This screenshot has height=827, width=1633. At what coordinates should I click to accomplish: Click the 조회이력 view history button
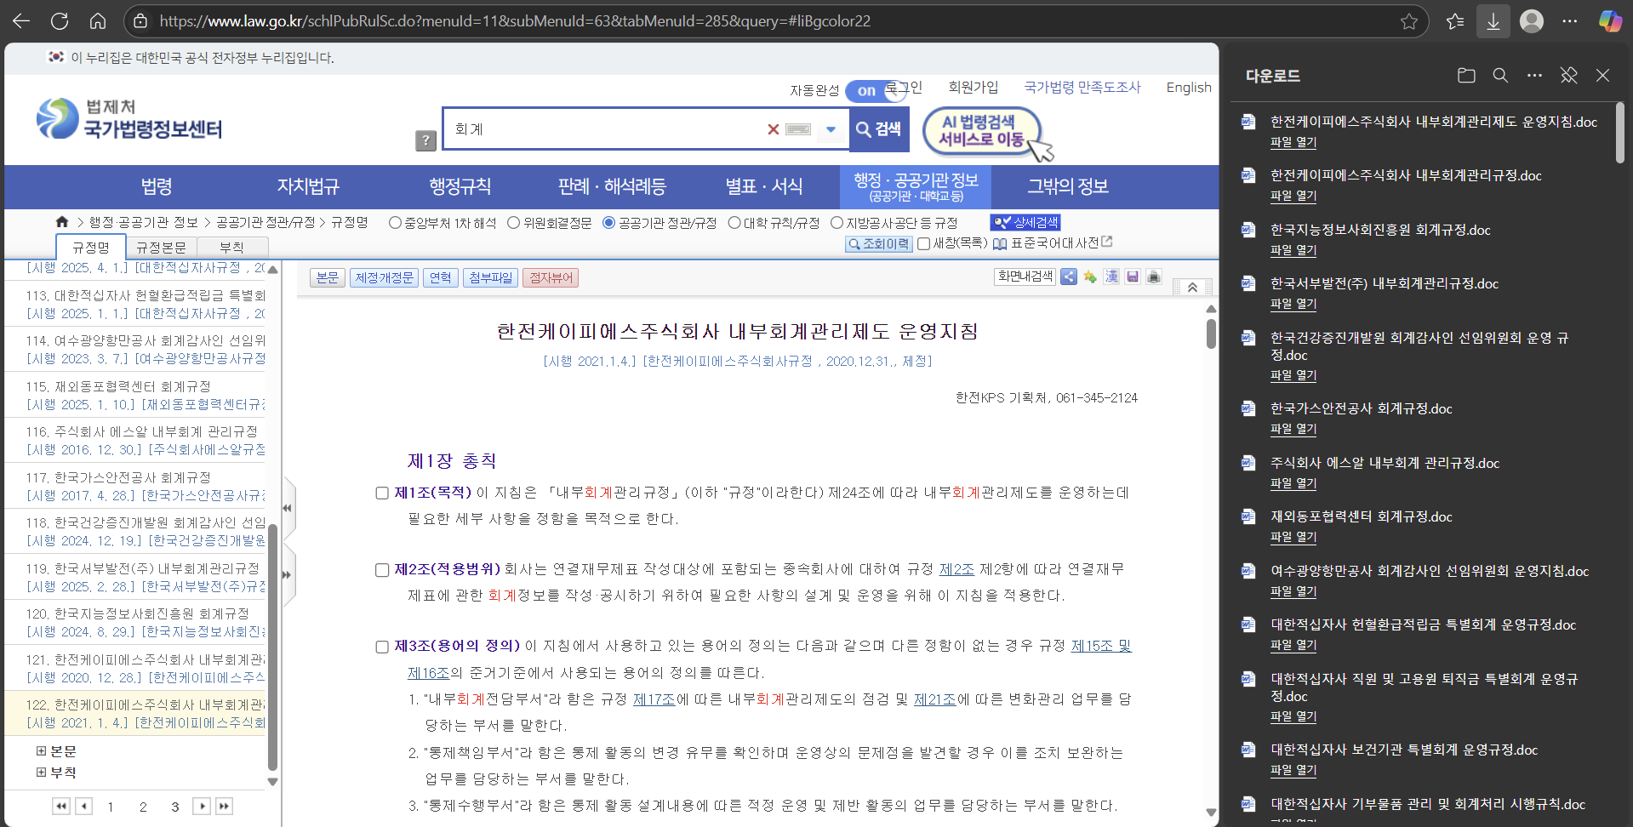(x=878, y=244)
